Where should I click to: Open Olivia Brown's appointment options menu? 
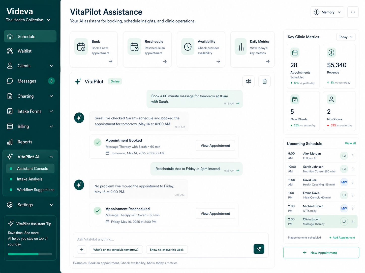(x=353, y=221)
